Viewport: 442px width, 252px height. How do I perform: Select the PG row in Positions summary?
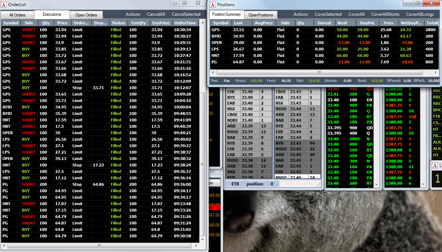click(x=324, y=62)
